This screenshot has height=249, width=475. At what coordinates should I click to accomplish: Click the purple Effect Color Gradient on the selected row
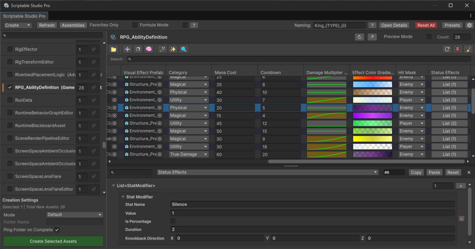tap(372, 107)
